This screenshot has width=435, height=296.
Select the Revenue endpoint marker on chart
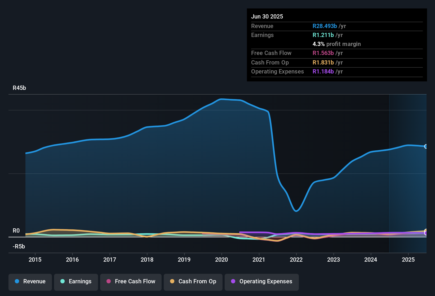coord(426,146)
